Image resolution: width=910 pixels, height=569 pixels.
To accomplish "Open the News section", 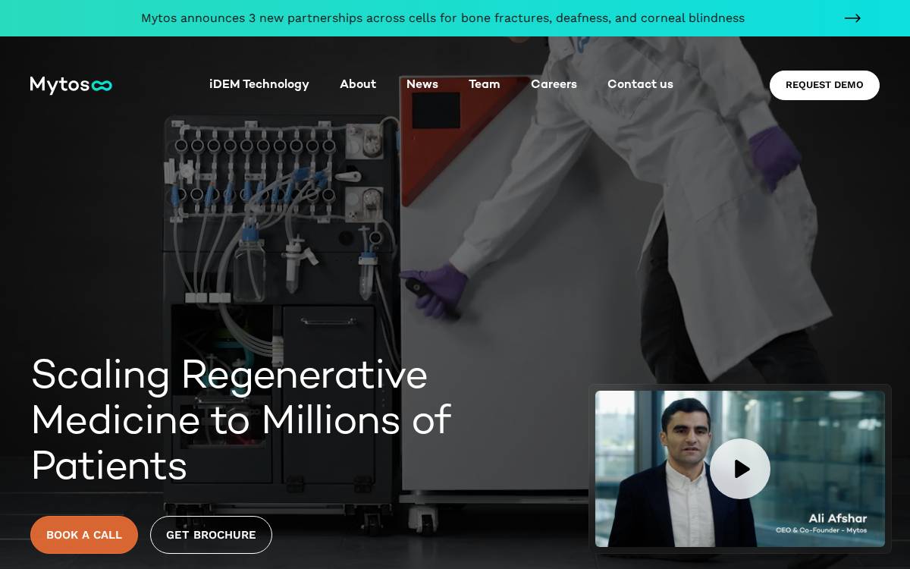I will (422, 84).
